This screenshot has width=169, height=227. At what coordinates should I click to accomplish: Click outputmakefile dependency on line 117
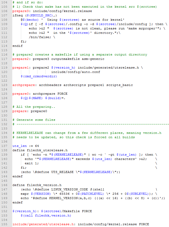(x=66, y=59)
